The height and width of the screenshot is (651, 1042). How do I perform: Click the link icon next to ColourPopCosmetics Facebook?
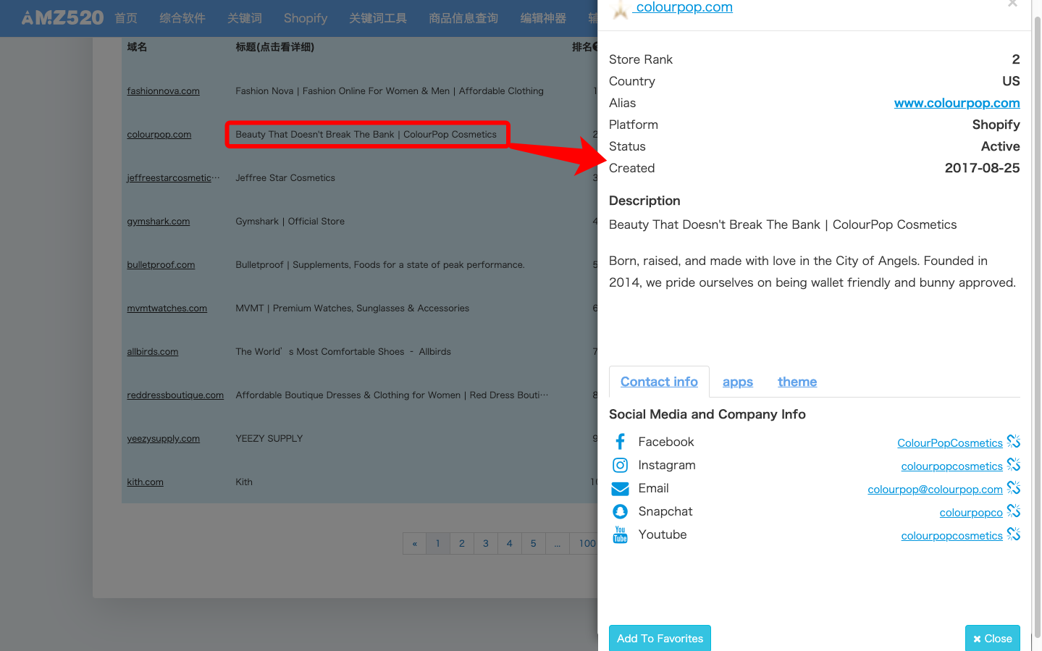(x=1014, y=441)
